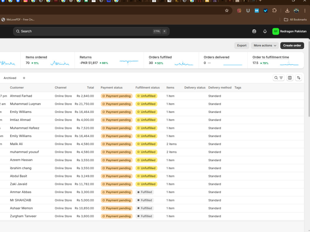This screenshot has height=232, width=310.
Task: Open the All Bookmarks folder
Action: [x=295, y=19]
